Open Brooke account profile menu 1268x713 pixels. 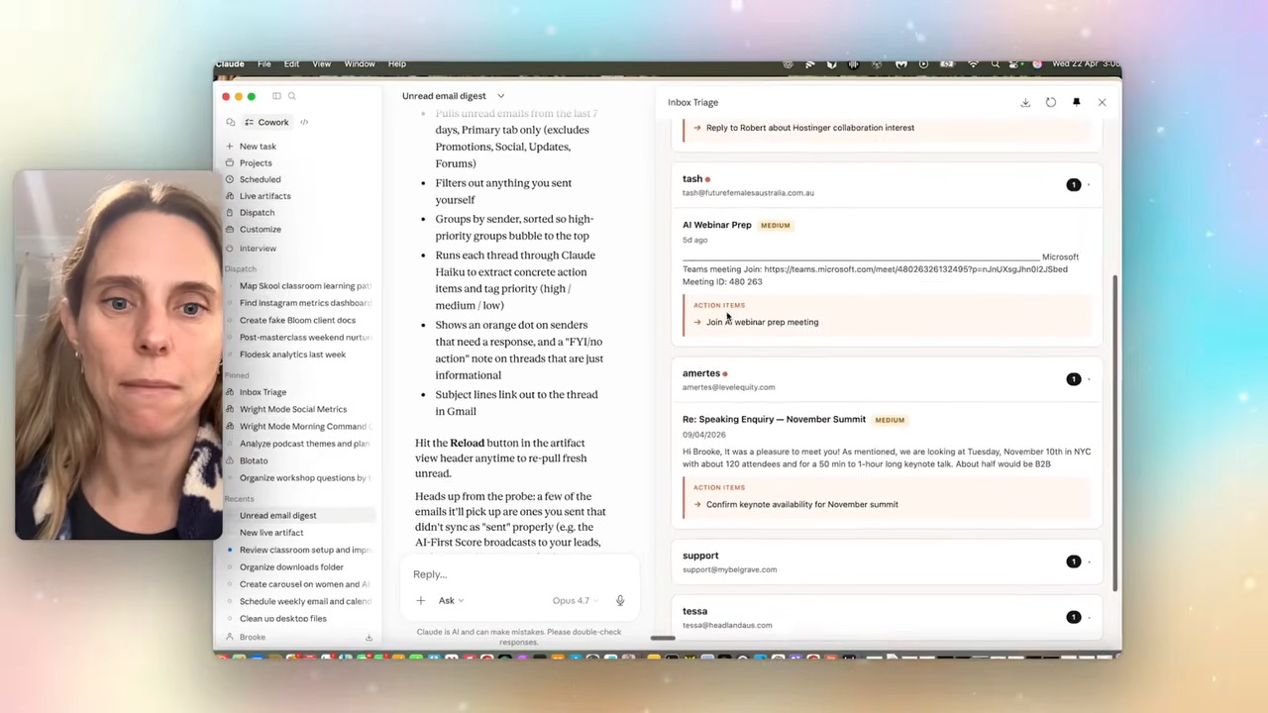point(246,638)
